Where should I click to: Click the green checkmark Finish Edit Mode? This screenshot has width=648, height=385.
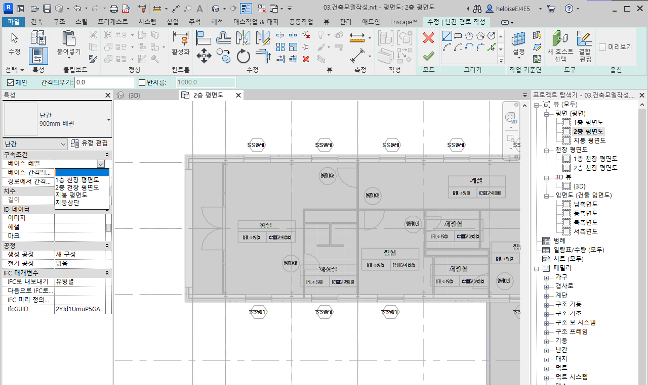(x=428, y=55)
